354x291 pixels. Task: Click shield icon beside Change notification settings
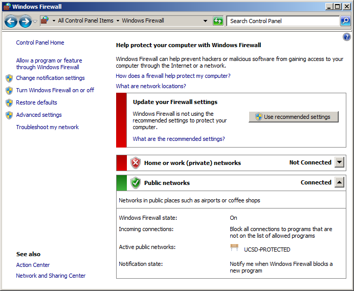pyautogui.click(x=9, y=78)
